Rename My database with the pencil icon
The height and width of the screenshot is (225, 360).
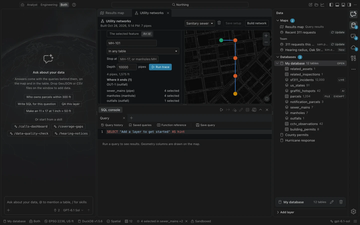332,202
